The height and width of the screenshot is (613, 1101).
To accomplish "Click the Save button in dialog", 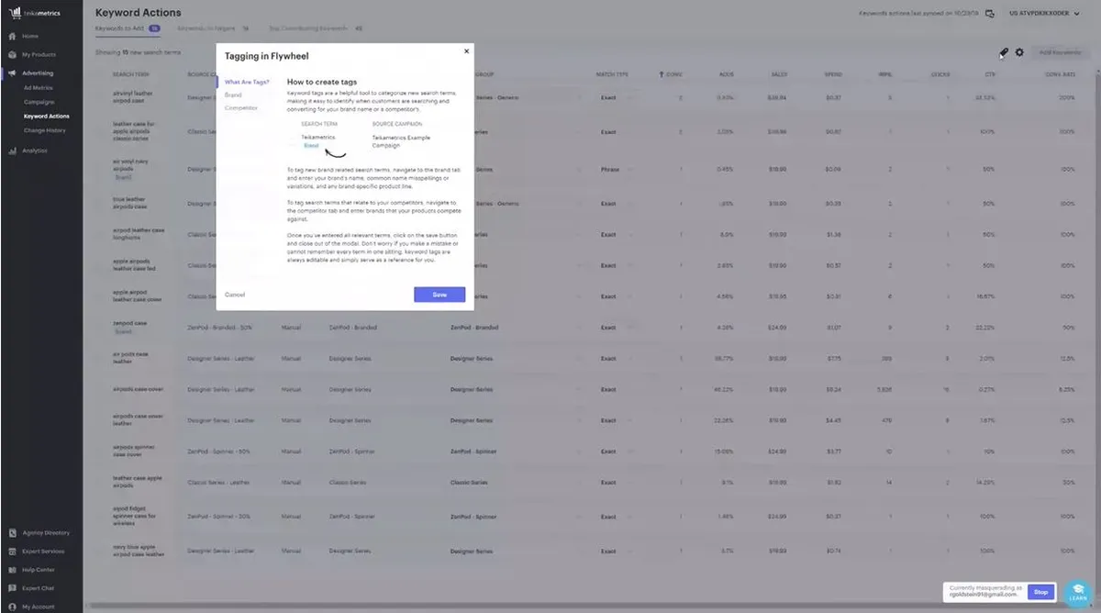I will [x=439, y=295].
